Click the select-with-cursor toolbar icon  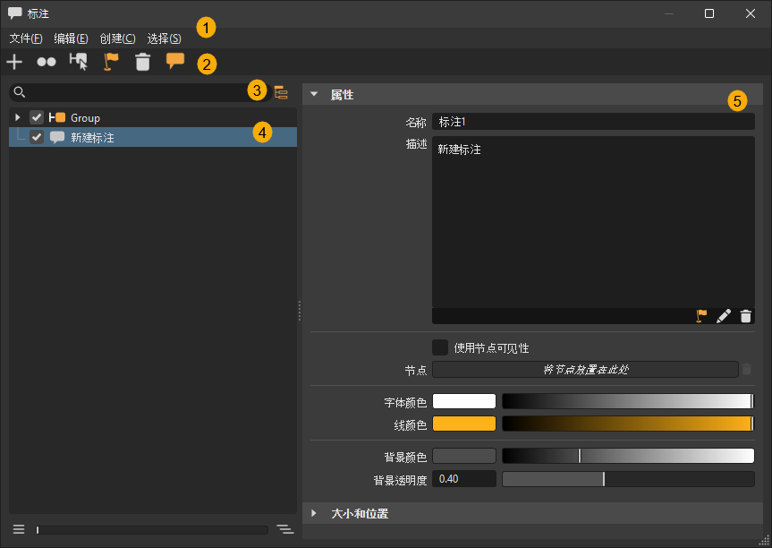[79, 62]
